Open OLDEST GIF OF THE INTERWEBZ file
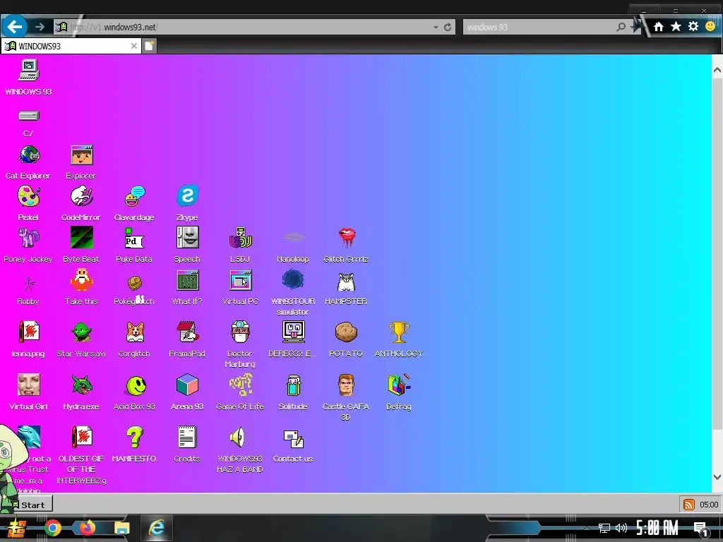Image resolution: width=723 pixels, height=542 pixels. pyautogui.click(x=82, y=437)
